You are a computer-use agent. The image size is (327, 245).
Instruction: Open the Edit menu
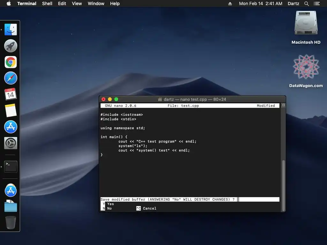pyautogui.click(x=62, y=4)
